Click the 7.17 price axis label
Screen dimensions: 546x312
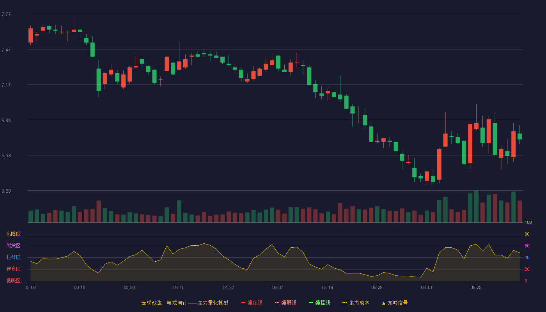pyautogui.click(x=6, y=85)
